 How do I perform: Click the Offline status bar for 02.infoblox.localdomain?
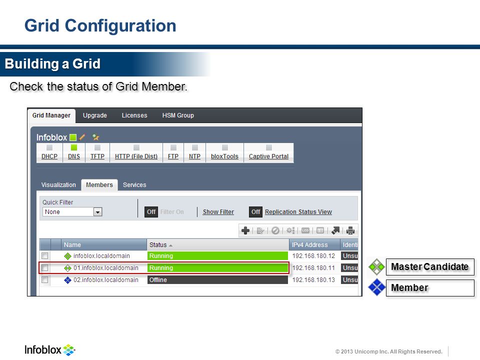coord(217,280)
